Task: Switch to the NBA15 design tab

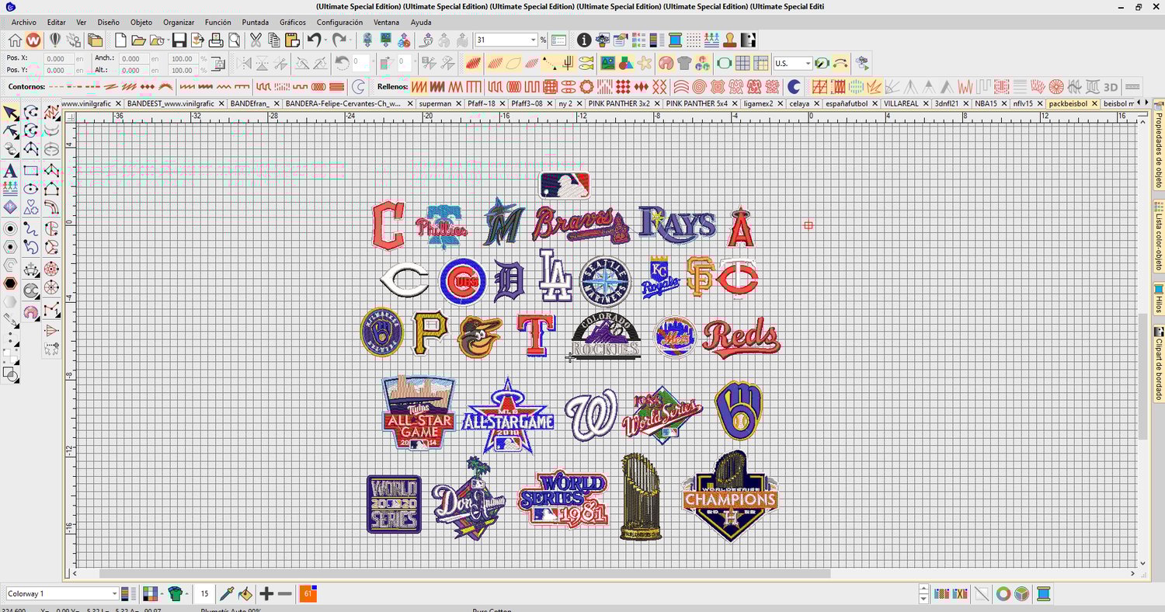Action: (x=986, y=103)
